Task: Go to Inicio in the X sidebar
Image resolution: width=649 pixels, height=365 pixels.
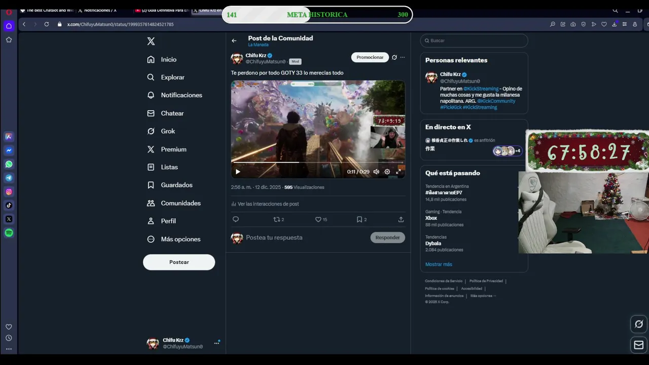Action: click(162, 59)
